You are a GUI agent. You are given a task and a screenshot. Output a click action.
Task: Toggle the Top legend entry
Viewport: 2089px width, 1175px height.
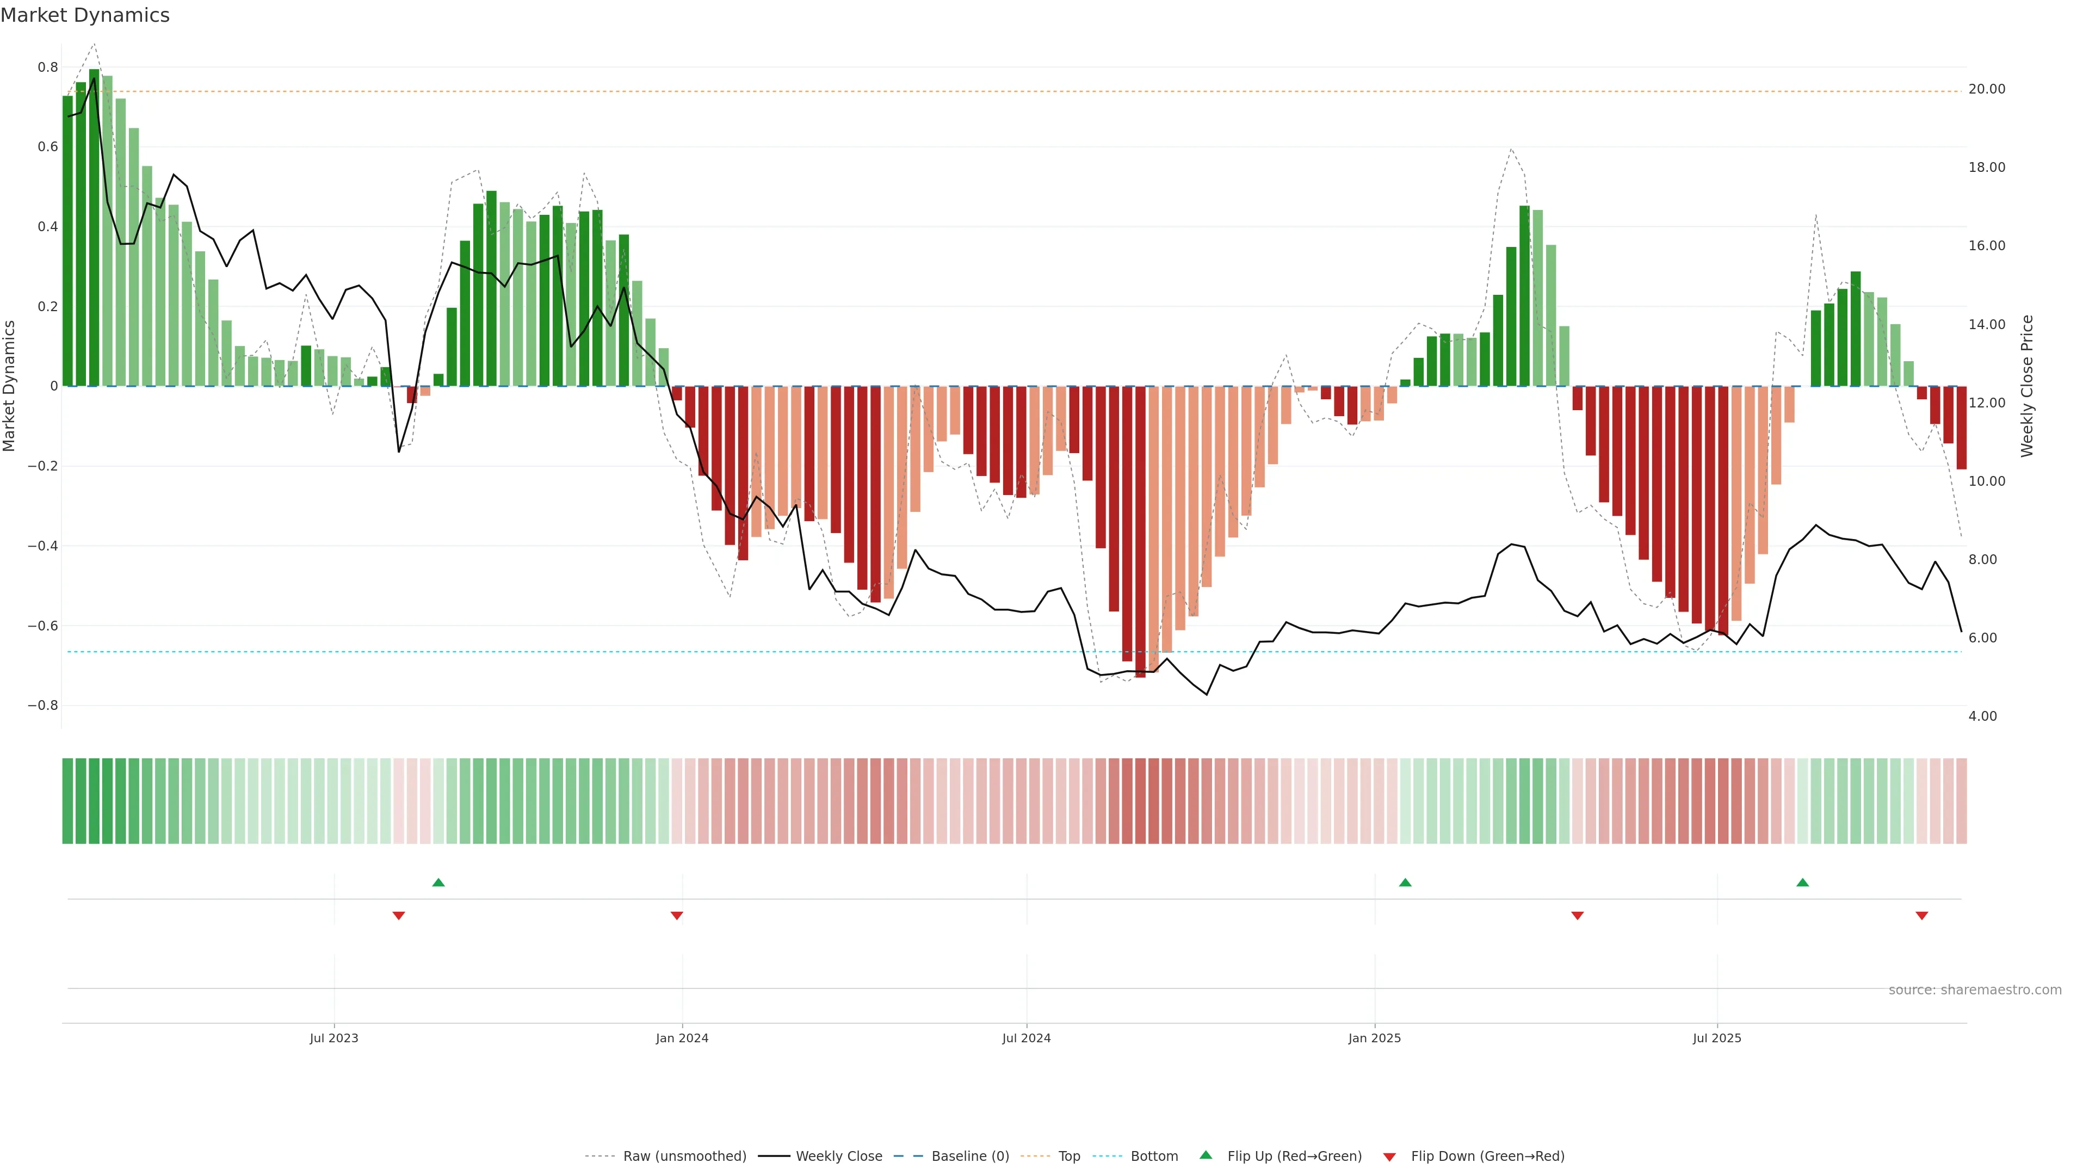click(x=1069, y=1157)
